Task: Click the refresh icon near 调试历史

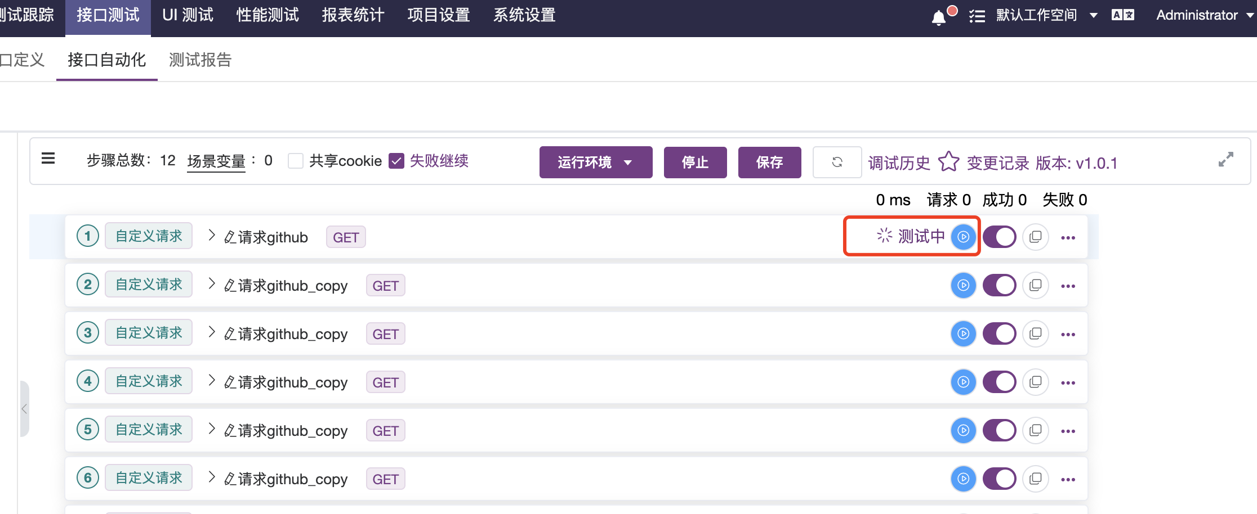Action: coord(837,162)
